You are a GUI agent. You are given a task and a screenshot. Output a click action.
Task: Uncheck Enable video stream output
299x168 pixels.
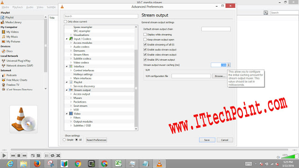[x=145, y=55]
